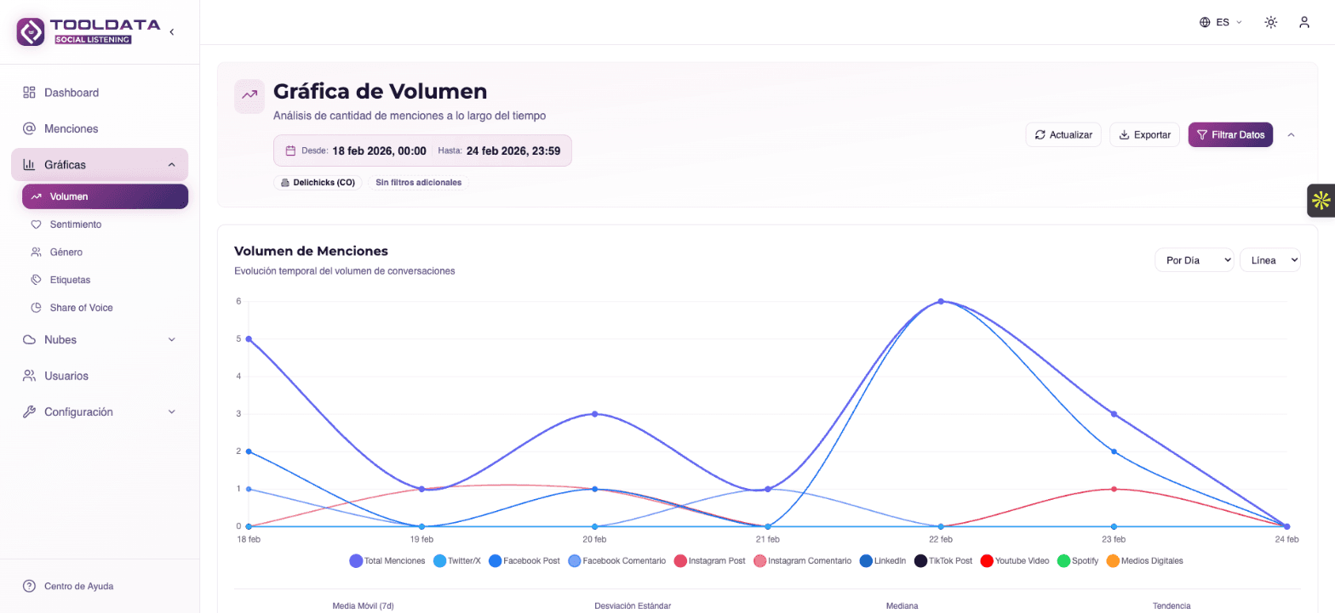
Task: Select the Total Menciones purple legend swatch
Action: click(358, 560)
